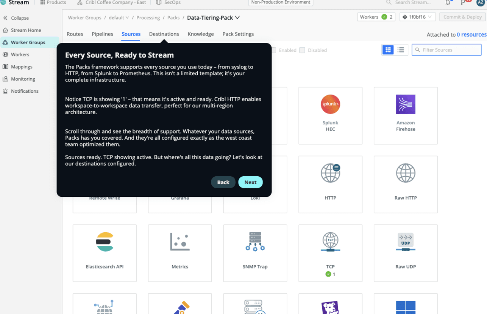
Task: Open the Pipelines tab
Action: [102, 34]
